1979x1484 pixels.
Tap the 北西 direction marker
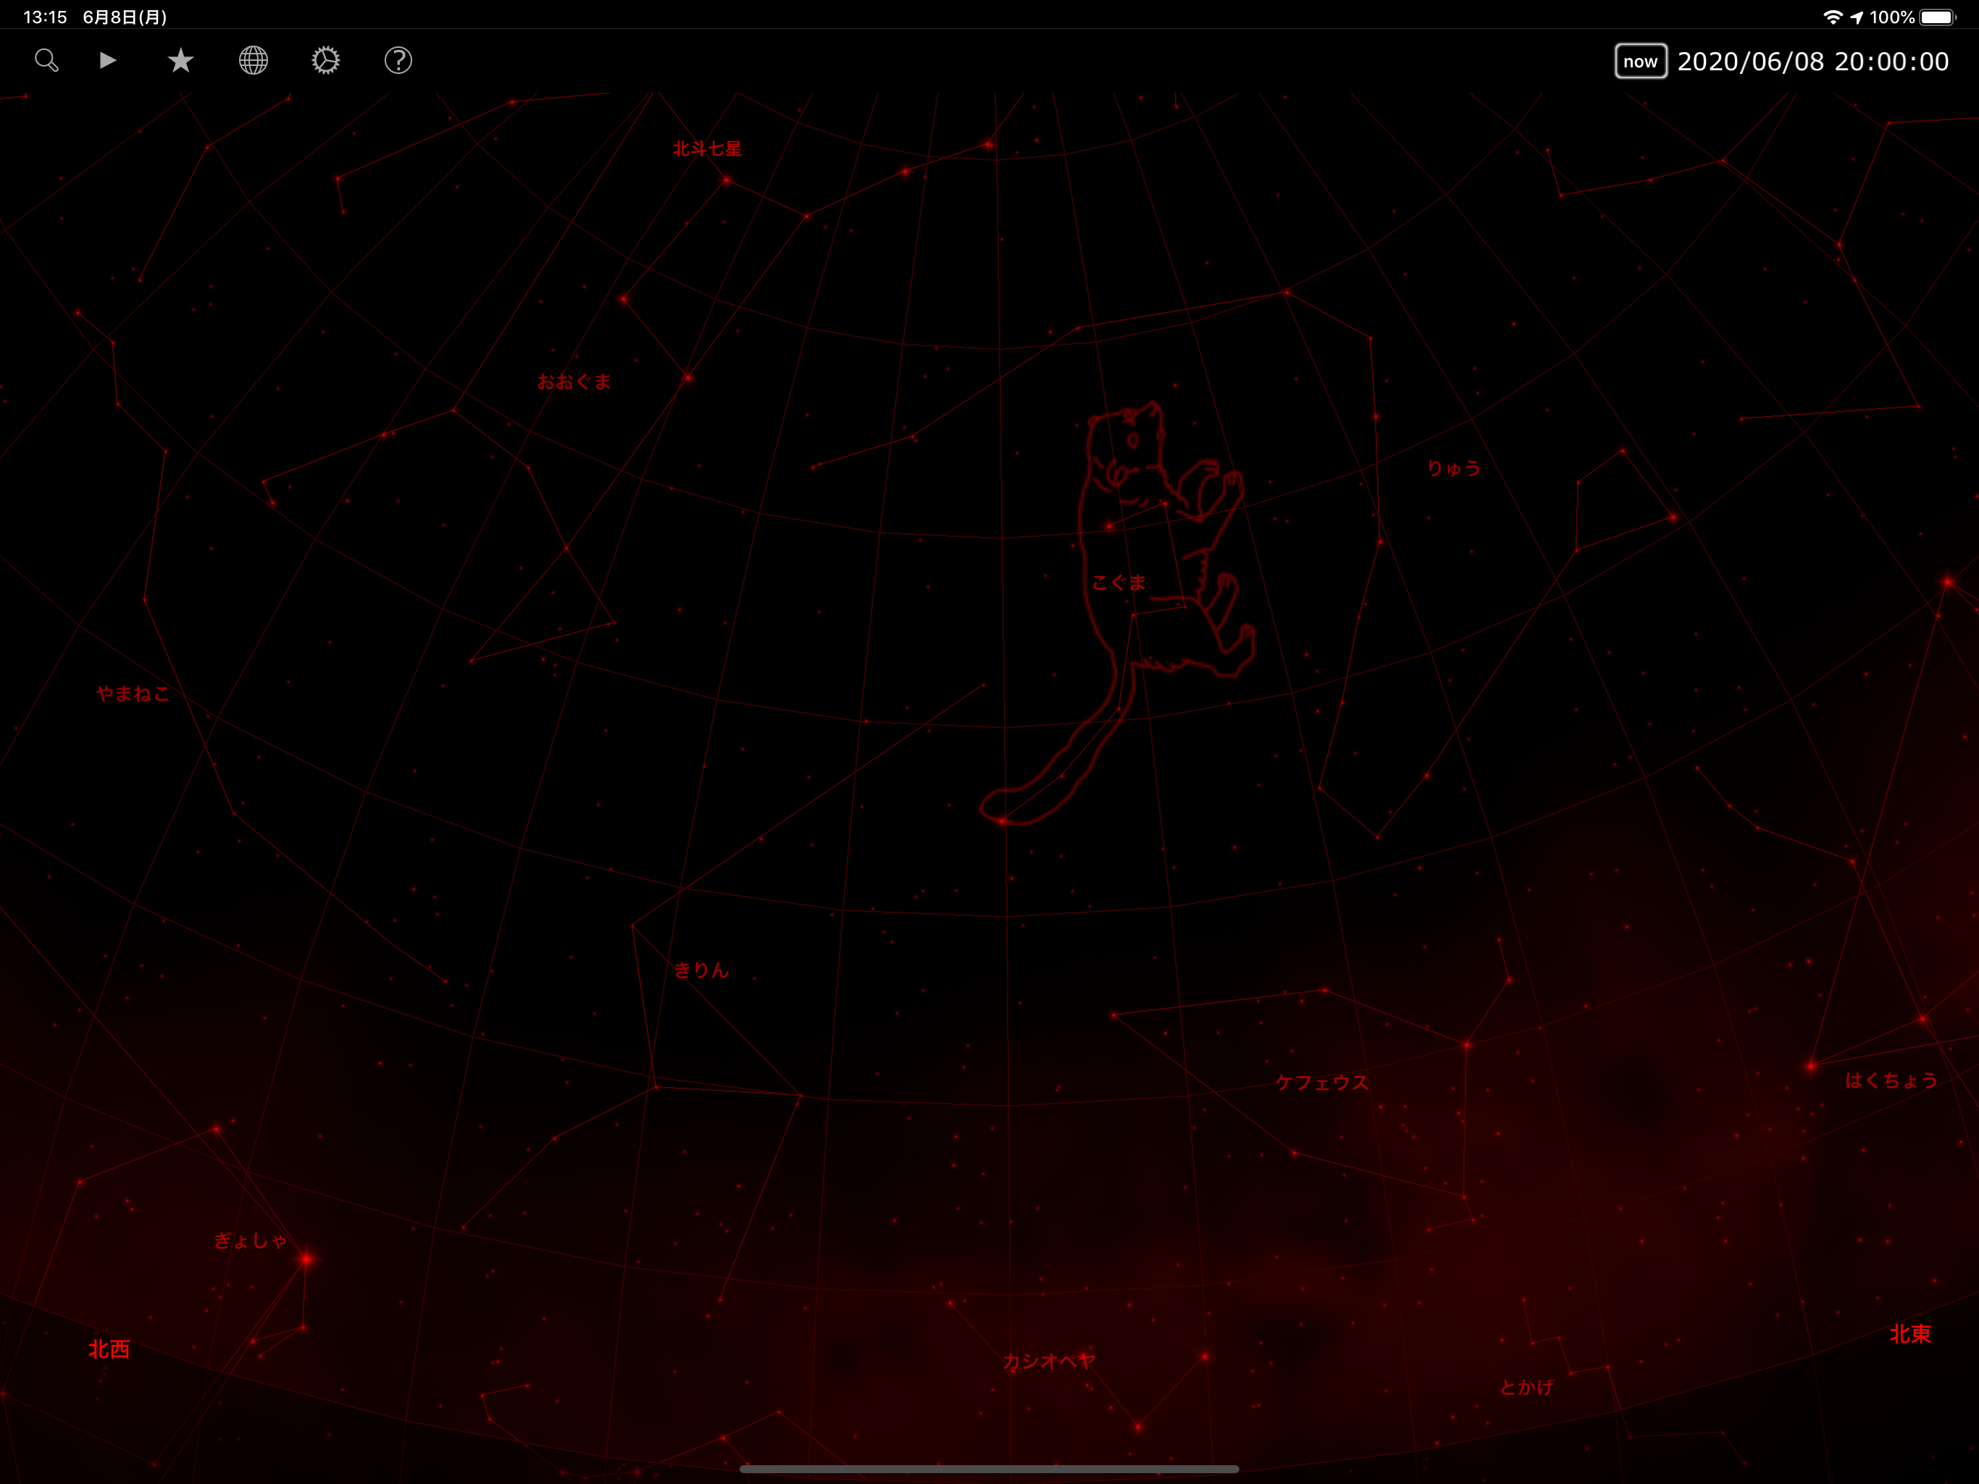pyautogui.click(x=109, y=1348)
